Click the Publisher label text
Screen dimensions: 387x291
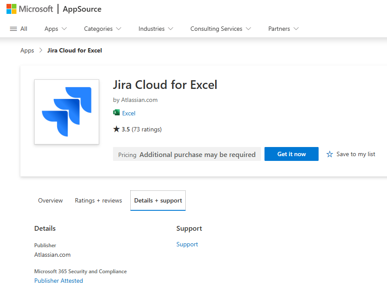point(45,245)
